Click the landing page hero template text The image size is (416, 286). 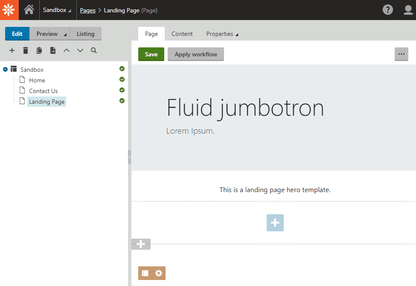point(275,190)
